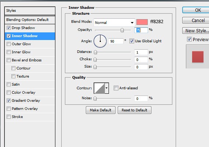Enable the Outer Glow effect checkbox
209x147 pixels.
click(x=9, y=44)
